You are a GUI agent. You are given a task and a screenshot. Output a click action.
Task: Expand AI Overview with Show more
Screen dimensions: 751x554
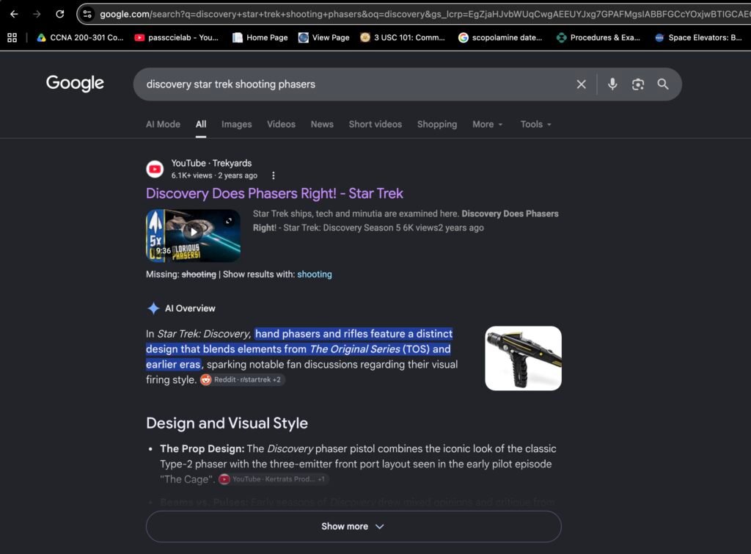tap(353, 526)
